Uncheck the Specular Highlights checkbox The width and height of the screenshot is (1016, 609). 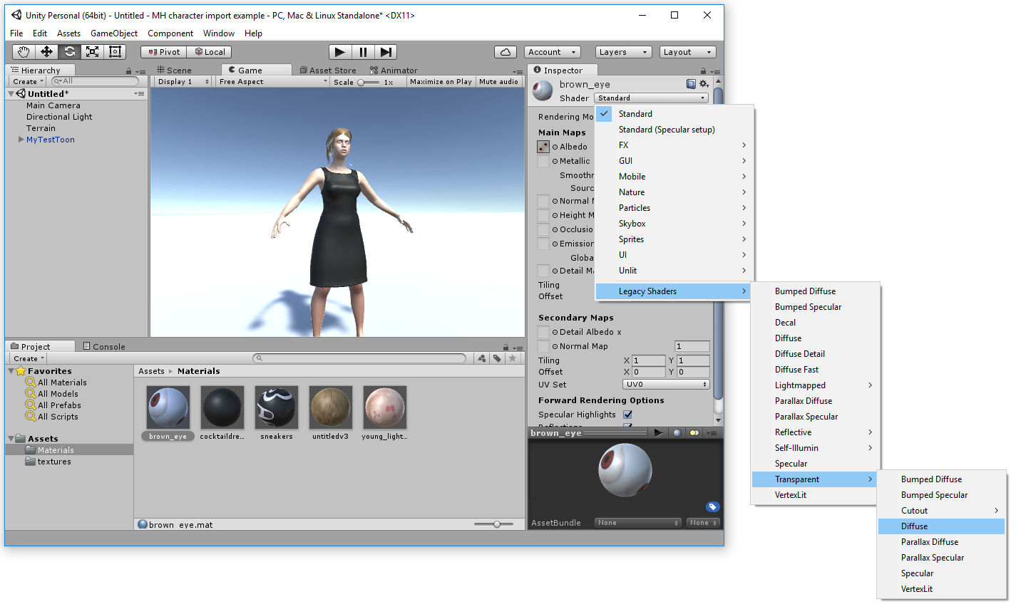(628, 415)
